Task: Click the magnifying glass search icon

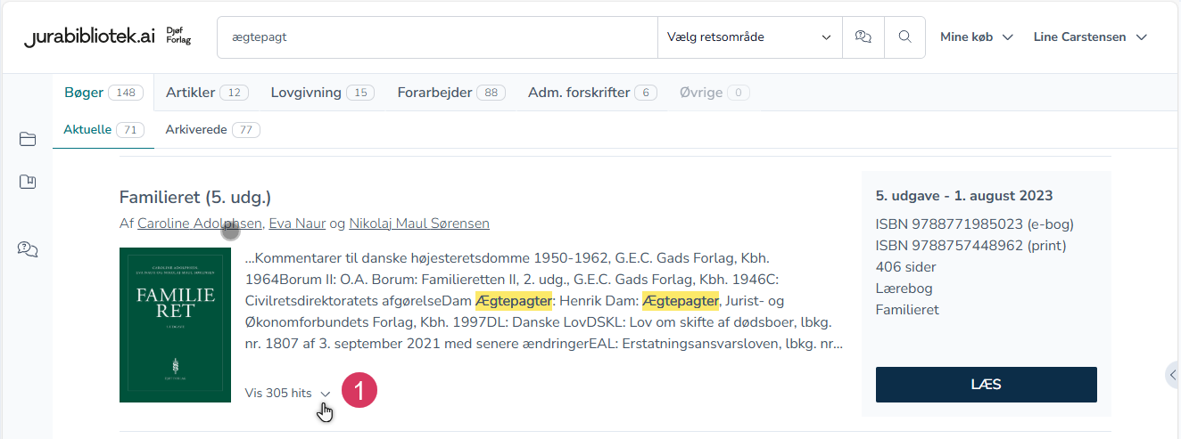Action: [904, 37]
